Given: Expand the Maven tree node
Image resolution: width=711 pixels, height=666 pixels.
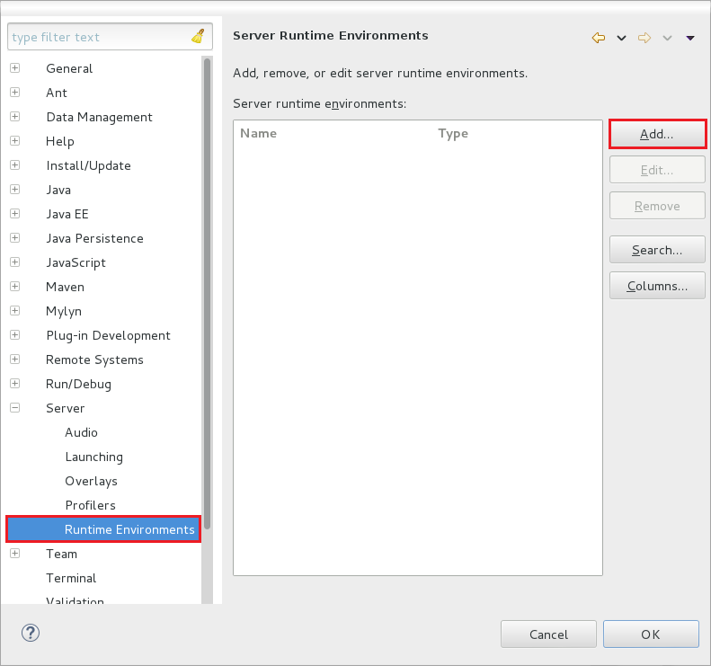Looking at the screenshot, I should 15,286.
